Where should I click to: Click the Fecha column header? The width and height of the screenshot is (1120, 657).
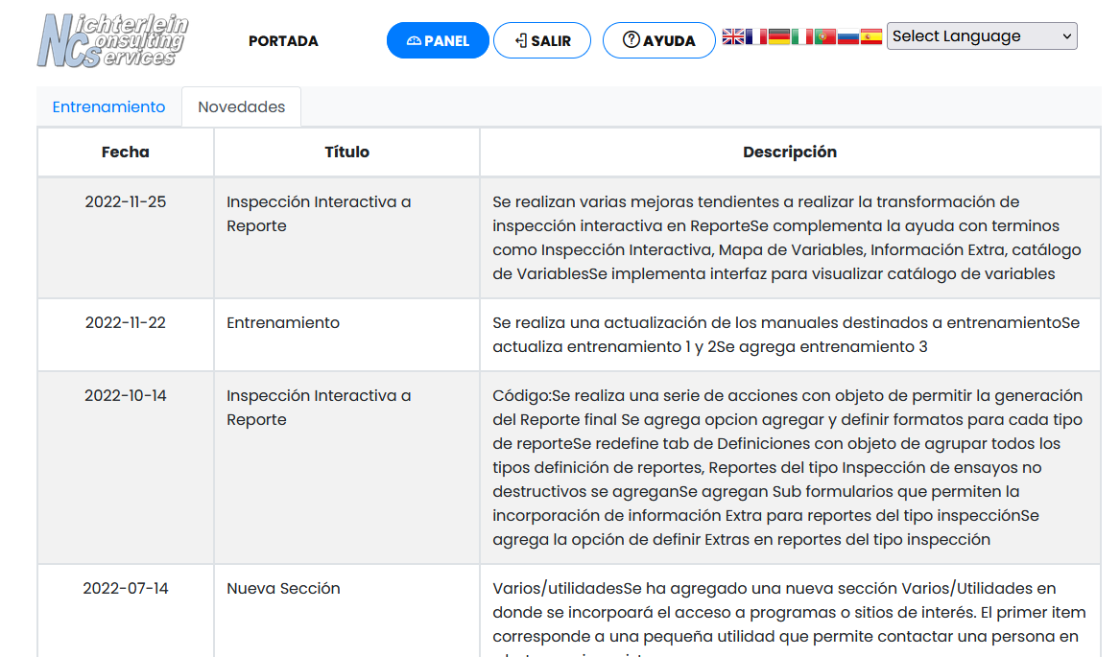click(126, 153)
